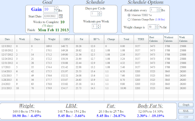Screen dimensions: 195x121
Task: Click the Gain lbs input field
Action: coord(49,9)
